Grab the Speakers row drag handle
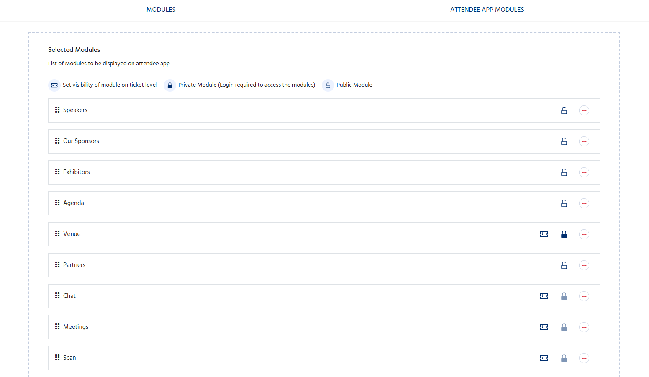Screen dimensions: 649x377 coord(57,110)
